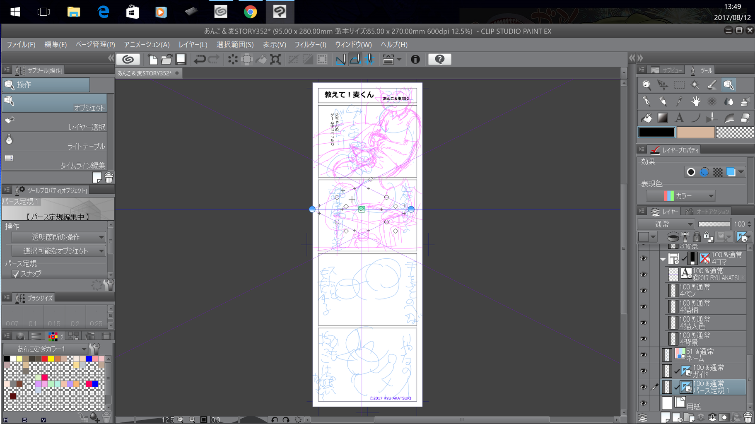The height and width of the screenshot is (424, 755).
Task: Select the Auto select magic wand tool
Action: point(695,85)
